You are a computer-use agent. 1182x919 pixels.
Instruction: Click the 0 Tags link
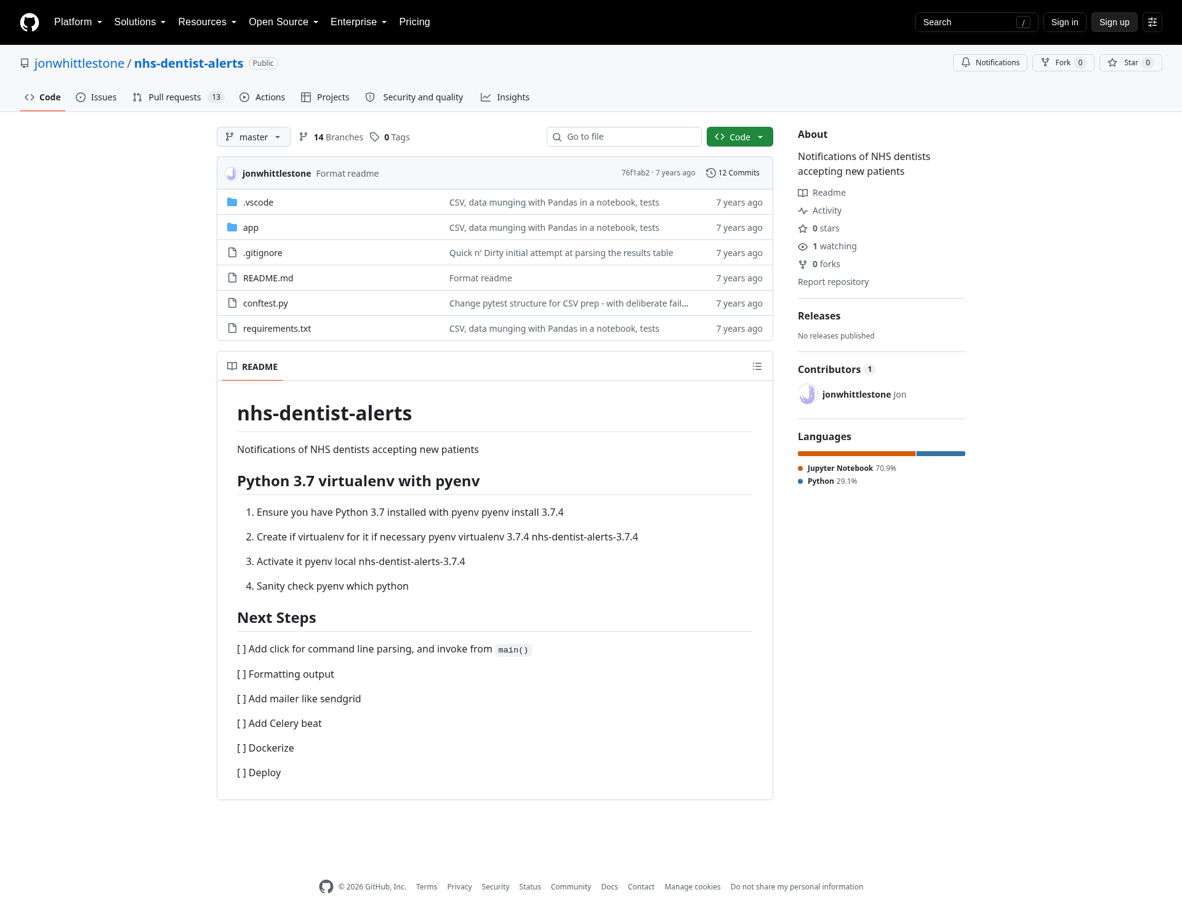click(x=390, y=137)
